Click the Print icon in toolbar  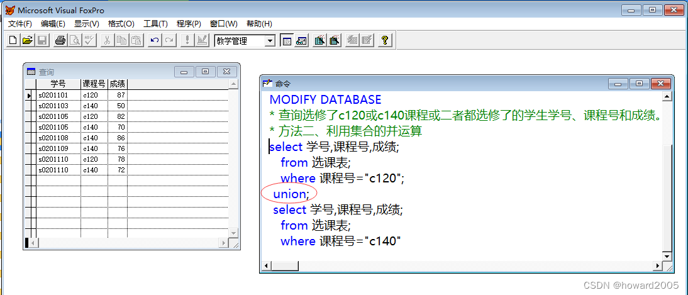pos(60,40)
